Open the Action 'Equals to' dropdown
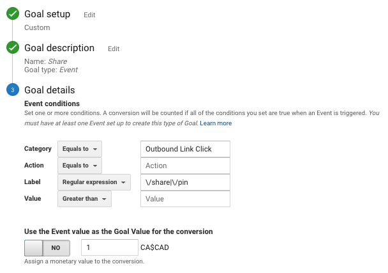 point(80,166)
